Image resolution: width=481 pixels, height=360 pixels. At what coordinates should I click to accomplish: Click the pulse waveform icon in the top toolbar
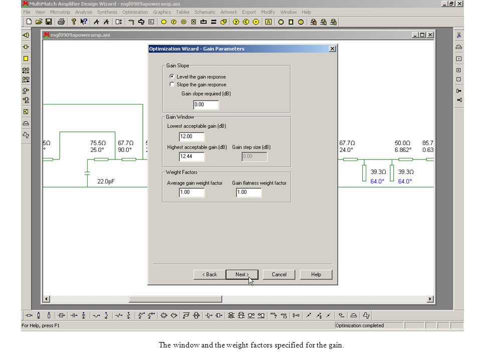click(269, 21)
